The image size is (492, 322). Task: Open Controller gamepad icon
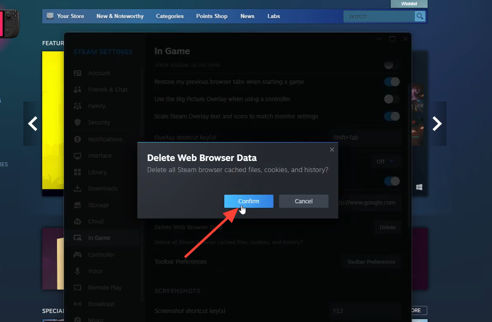(77, 255)
